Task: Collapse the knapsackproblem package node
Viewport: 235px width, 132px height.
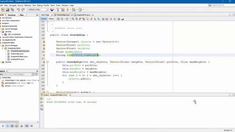Action: 3,48
